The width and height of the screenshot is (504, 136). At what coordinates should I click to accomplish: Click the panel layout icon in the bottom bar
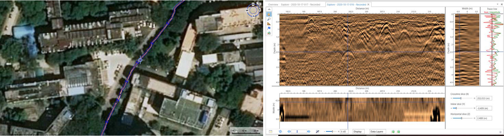point(270,132)
